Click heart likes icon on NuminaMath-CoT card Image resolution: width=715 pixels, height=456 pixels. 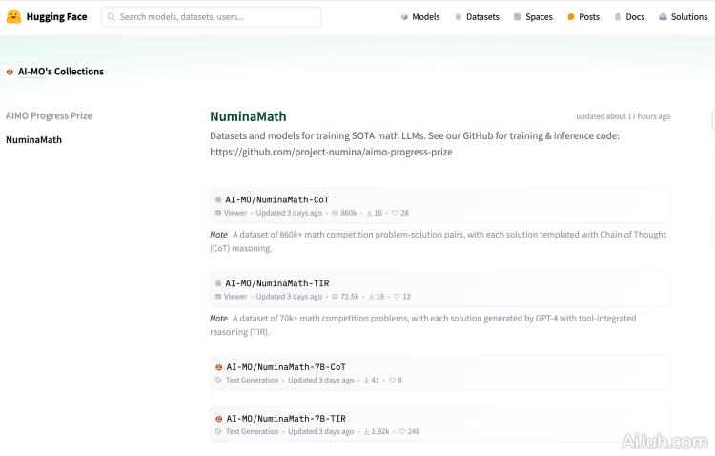point(395,213)
